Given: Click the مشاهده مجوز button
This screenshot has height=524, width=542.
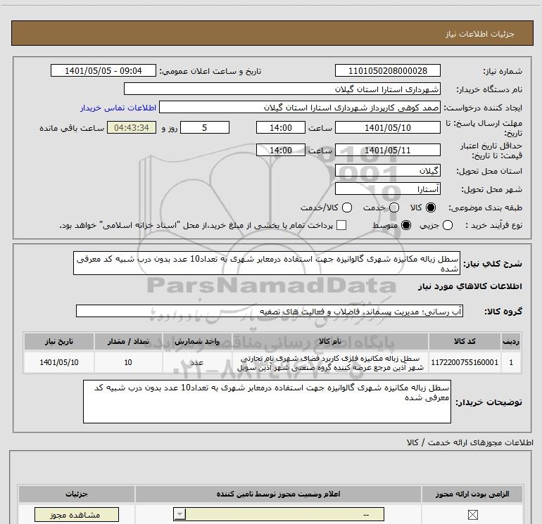Looking at the screenshot, I should [x=77, y=515].
